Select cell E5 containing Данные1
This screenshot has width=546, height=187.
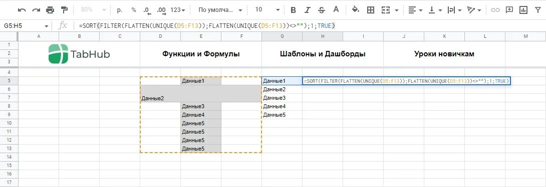200,81
